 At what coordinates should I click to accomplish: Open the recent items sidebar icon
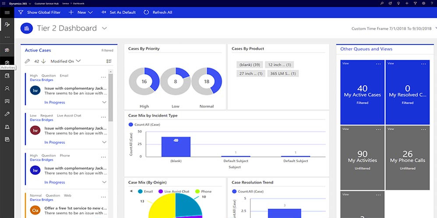pyautogui.click(x=7, y=24)
